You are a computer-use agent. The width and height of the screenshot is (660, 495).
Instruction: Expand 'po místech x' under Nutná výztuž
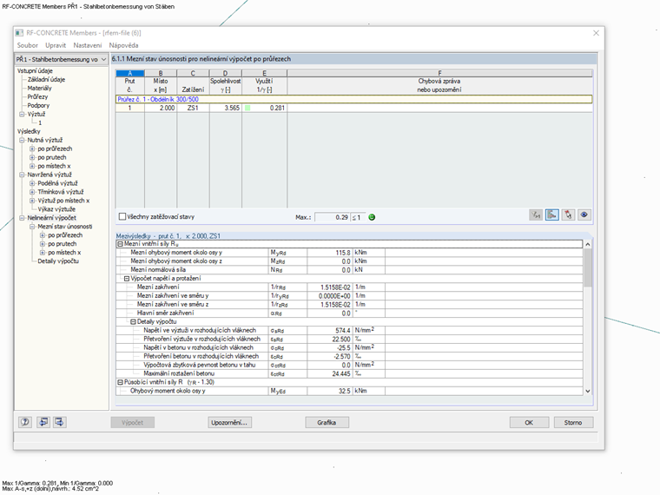click(32, 166)
